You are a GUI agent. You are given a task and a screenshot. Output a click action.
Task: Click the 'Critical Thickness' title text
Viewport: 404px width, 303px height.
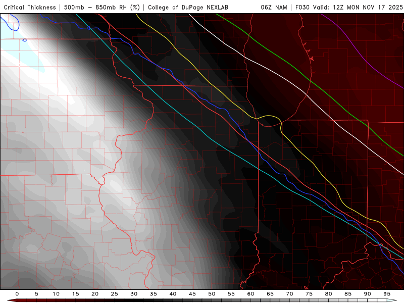pyautogui.click(x=30, y=7)
